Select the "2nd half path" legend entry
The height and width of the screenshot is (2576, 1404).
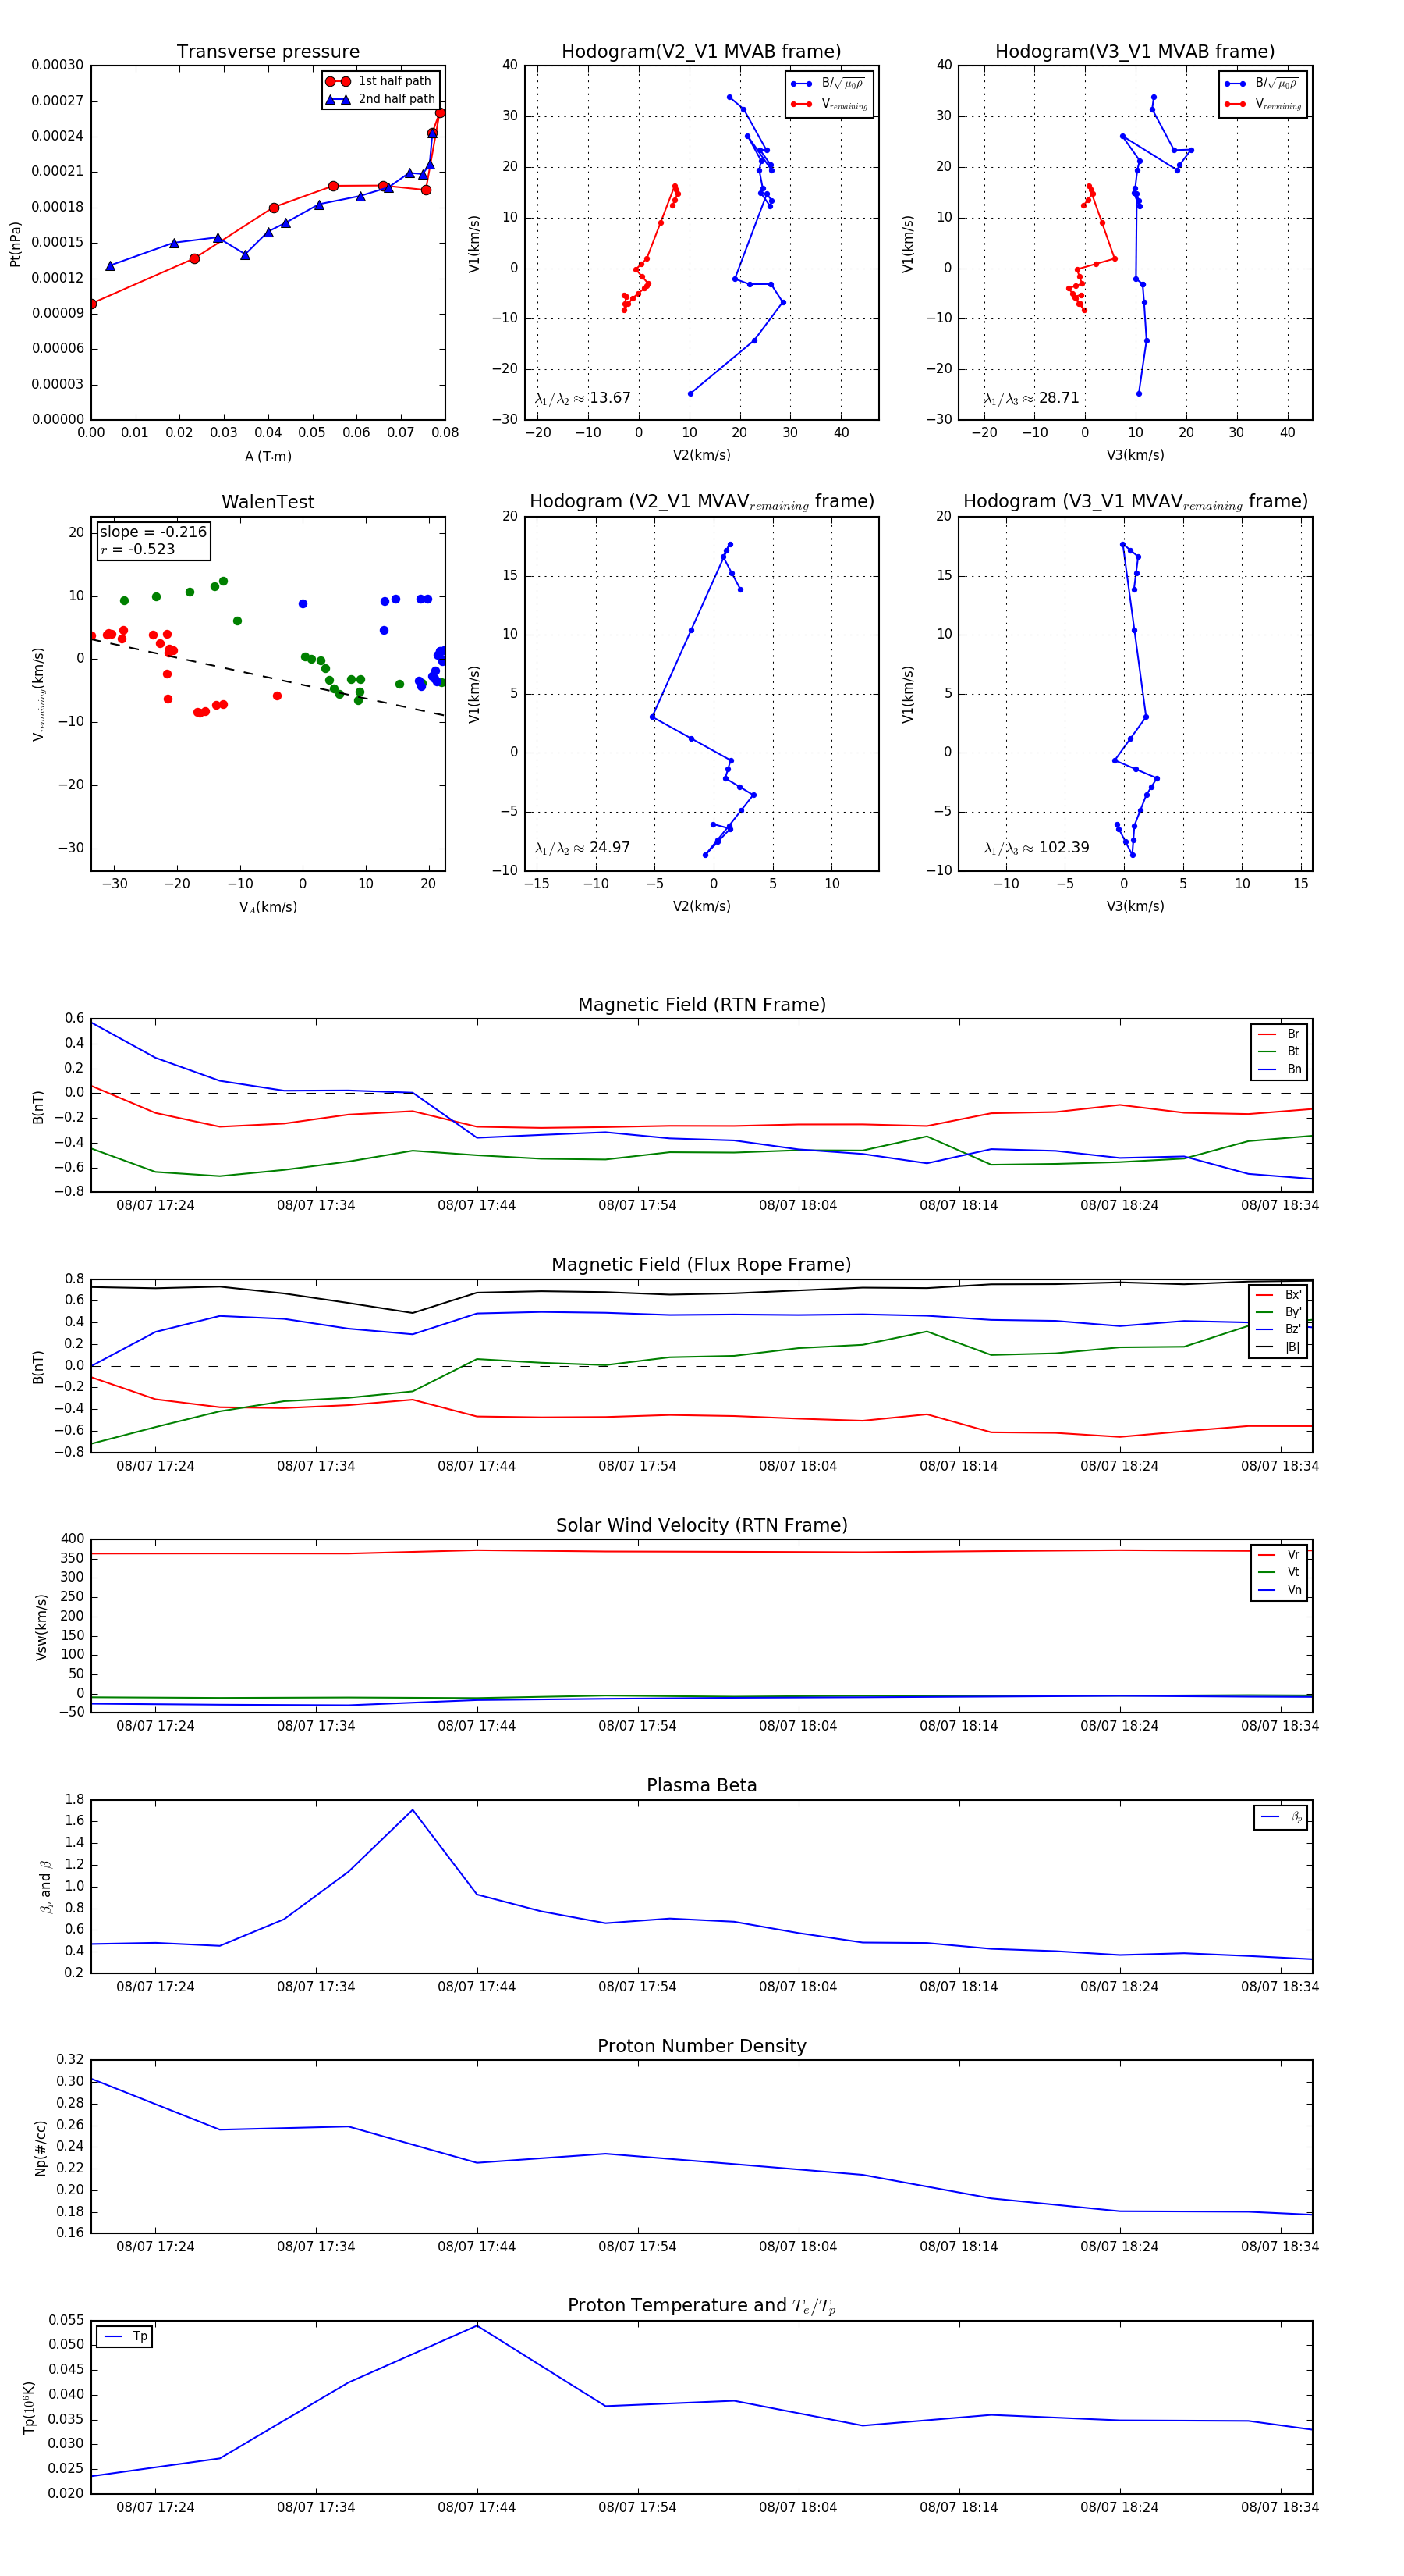(x=380, y=99)
